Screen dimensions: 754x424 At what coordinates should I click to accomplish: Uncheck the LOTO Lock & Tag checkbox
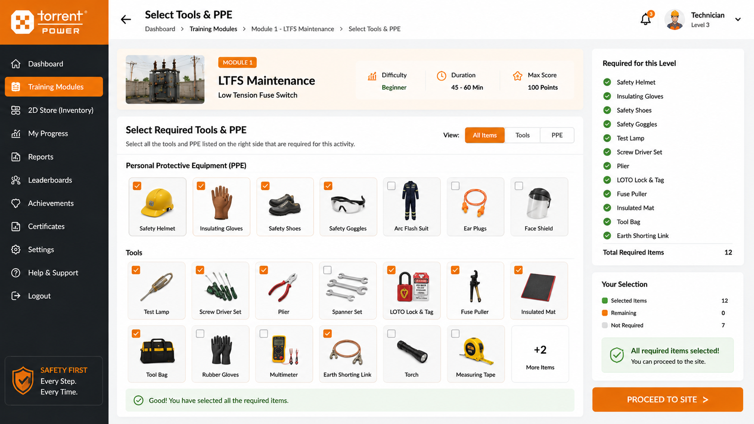pos(391,270)
